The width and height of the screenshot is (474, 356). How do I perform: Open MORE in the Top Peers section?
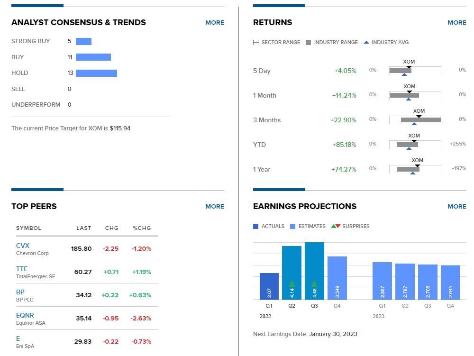pos(214,206)
